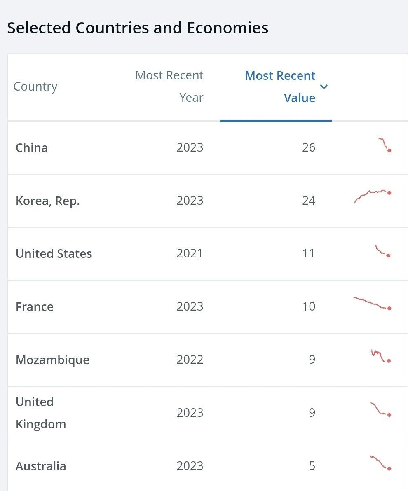408x491 pixels.
Task: Click the sort chevron beside Most Recent Value
Action: [x=324, y=87]
